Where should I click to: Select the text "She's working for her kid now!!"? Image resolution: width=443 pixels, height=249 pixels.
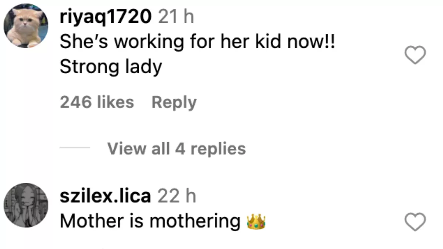197,42
